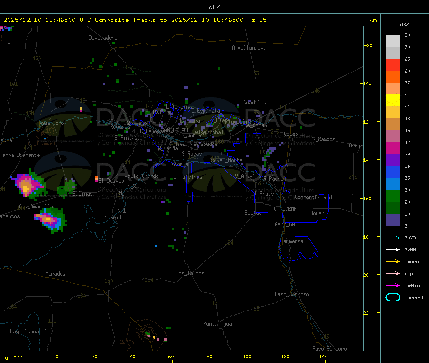
Task: Click the 'CompantEscard' map label
Action: (x=313, y=197)
